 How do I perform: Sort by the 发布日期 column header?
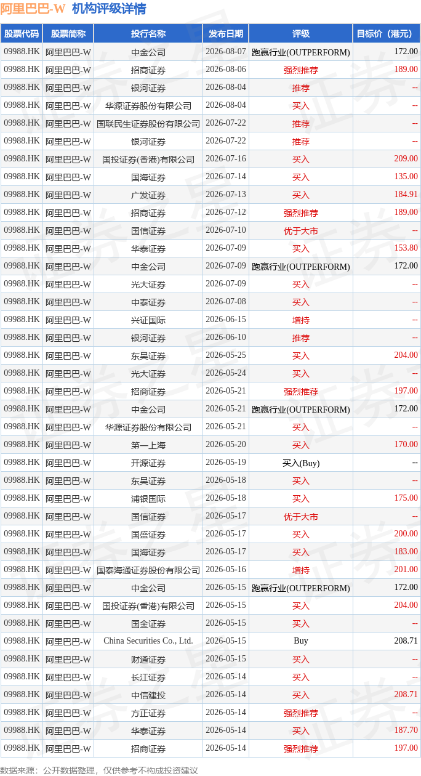coord(226,34)
